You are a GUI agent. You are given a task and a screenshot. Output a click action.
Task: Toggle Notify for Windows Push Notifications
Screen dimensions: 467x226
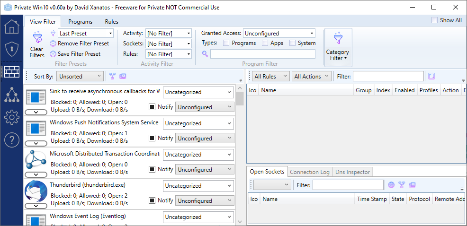(x=152, y=138)
